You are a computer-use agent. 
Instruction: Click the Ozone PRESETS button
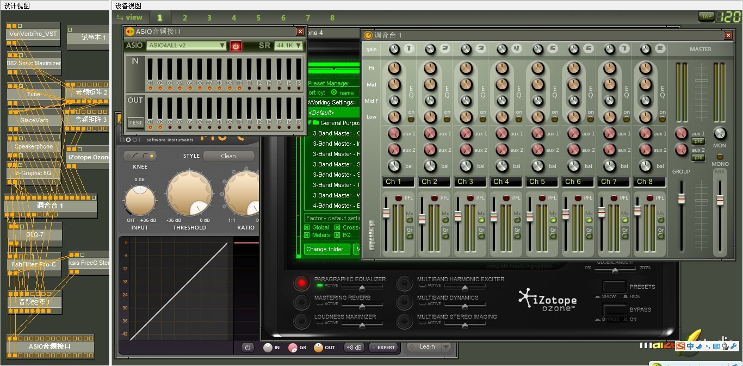614,287
